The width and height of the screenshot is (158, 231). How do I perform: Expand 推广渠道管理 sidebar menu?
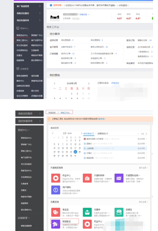(x=29, y=6)
